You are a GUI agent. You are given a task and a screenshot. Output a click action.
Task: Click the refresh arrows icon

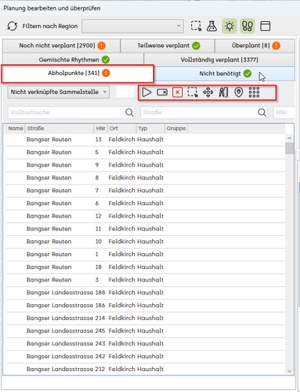tap(12, 26)
